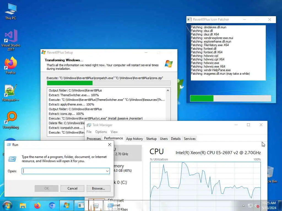Click the Windows flag logo in Setup header
The image size is (282, 211).
(169, 64)
